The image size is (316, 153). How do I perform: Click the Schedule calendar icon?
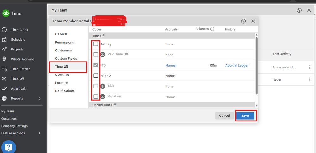tap(4, 39)
